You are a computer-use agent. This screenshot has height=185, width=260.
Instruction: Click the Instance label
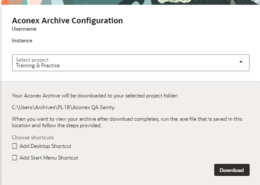[22, 41]
